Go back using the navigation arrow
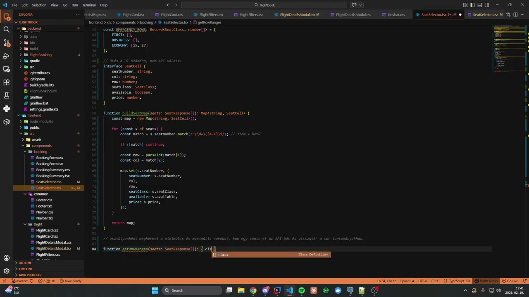This screenshot has height=297, width=529. tap(168, 5)
